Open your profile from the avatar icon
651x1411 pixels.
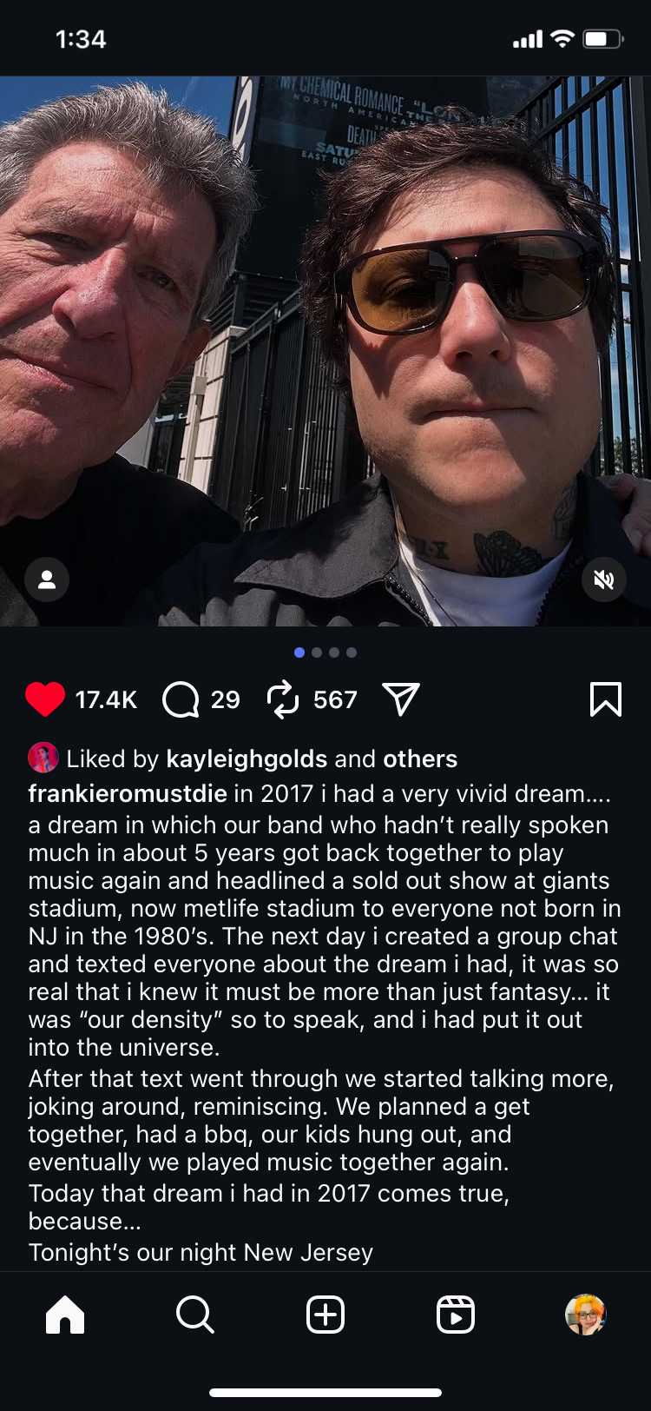click(586, 1315)
